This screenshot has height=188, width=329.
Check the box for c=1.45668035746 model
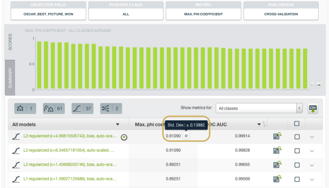[297, 165]
